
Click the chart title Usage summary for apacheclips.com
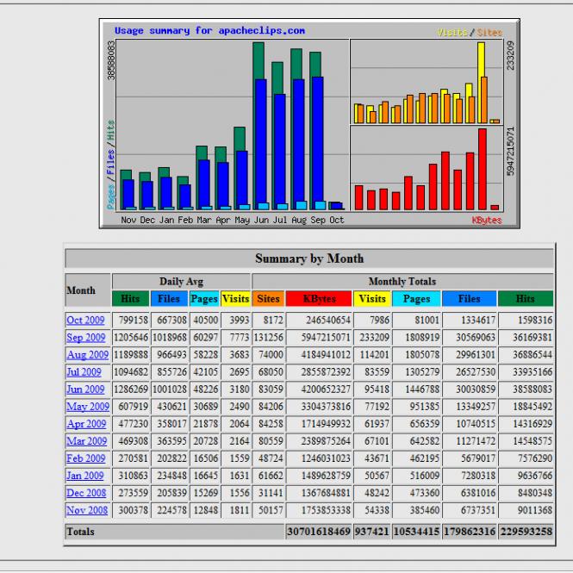209,31
